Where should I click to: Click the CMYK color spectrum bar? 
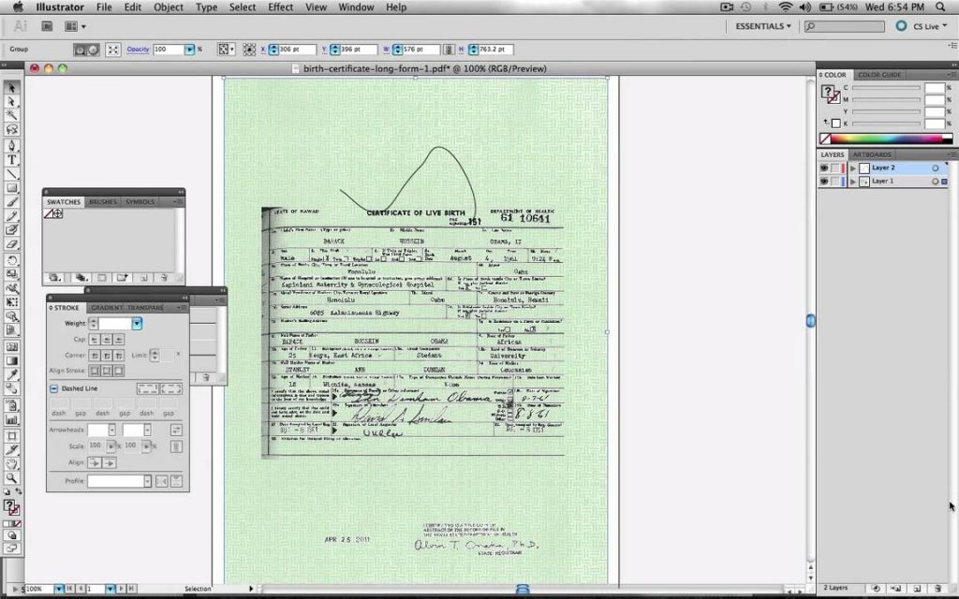click(x=885, y=139)
